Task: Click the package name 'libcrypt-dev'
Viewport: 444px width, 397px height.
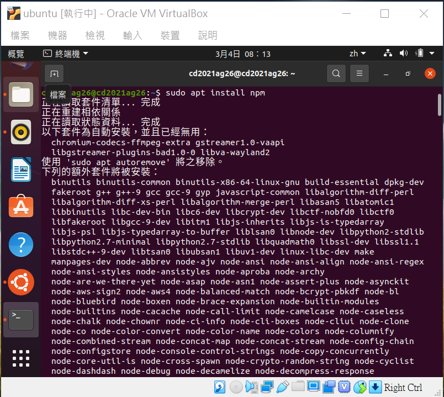Action: [x=255, y=212]
